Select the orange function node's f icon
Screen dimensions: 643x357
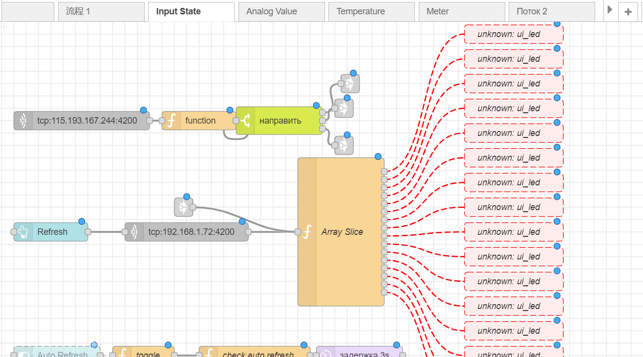click(171, 121)
